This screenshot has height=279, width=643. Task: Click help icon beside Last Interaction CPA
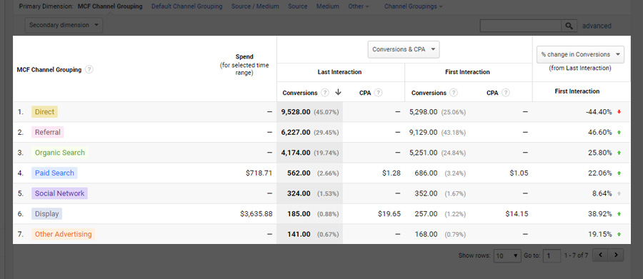point(378,93)
